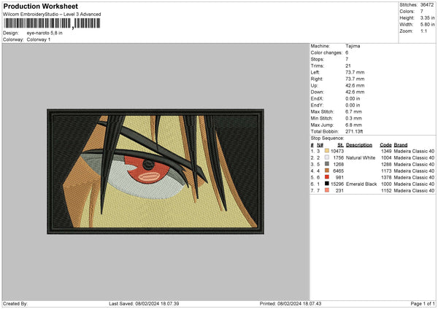Click thread code '1004'
This screenshot has width=438, height=309.
(386, 158)
